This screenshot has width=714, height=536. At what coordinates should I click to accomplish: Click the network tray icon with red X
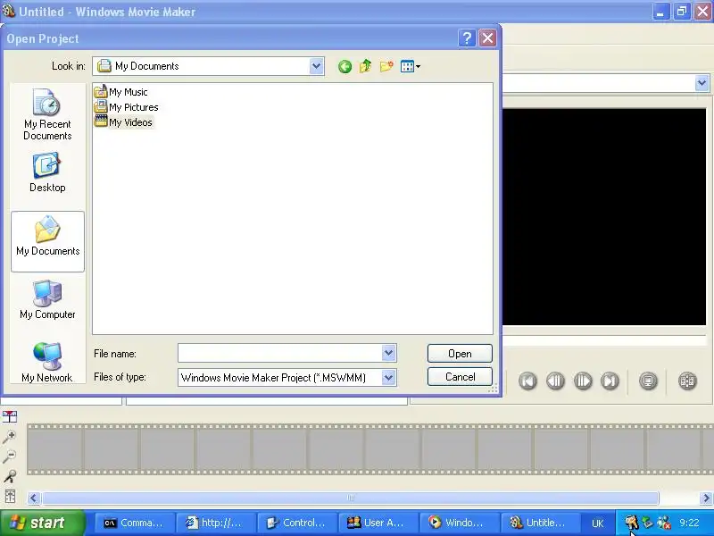tap(664, 523)
